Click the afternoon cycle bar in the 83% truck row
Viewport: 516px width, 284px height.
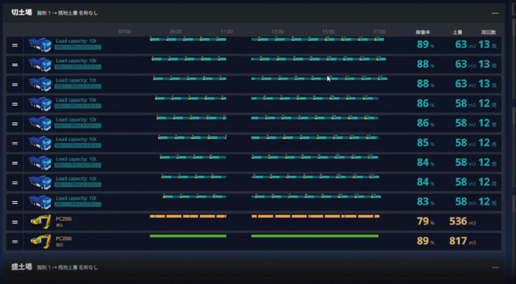pyautogui.click(x=316, y=196)
